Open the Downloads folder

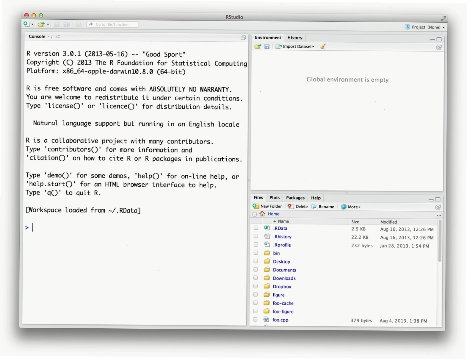[x=284, y=278]
